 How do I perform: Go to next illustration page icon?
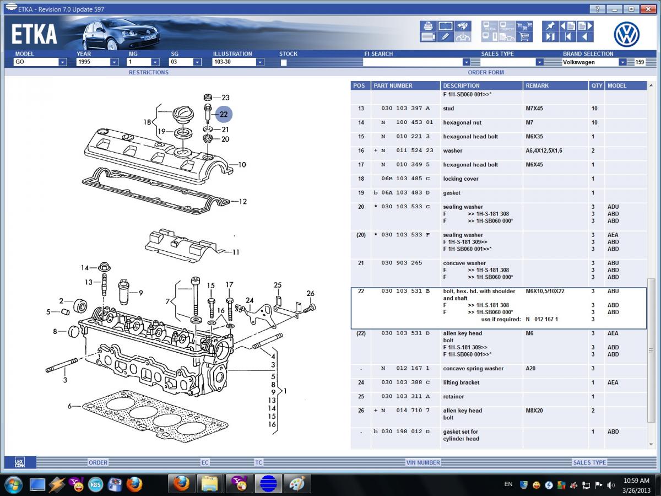[x=585, y=26]
